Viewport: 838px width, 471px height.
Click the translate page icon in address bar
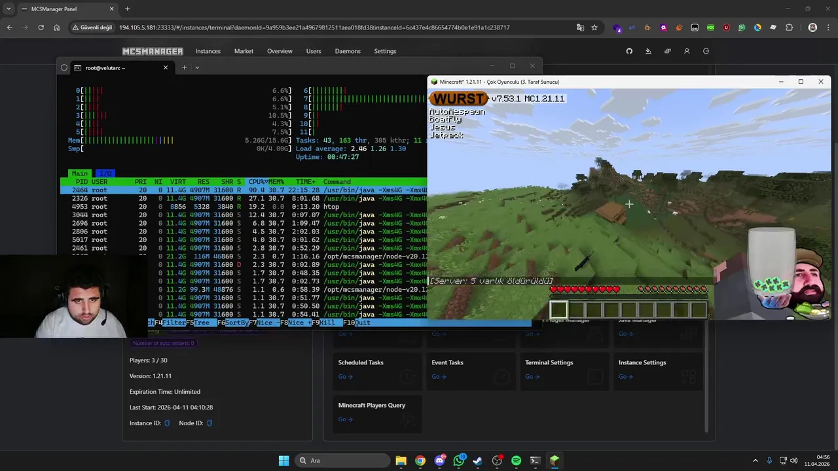580,27
